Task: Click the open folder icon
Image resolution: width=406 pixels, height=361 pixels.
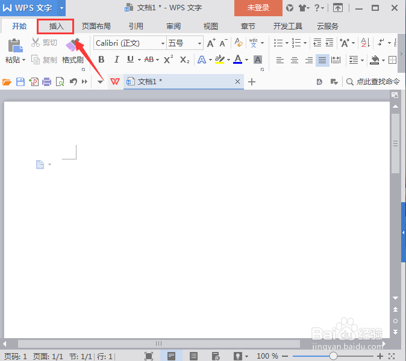Action: 7,82
